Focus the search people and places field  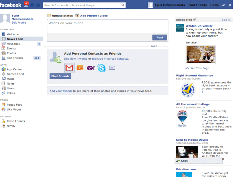tap(82, 5)
